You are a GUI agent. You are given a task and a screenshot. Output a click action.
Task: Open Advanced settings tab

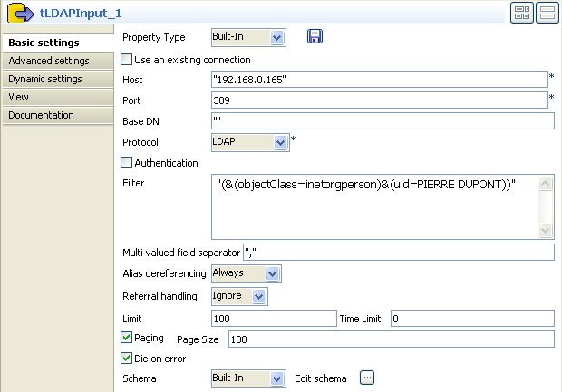pos(49,61)
